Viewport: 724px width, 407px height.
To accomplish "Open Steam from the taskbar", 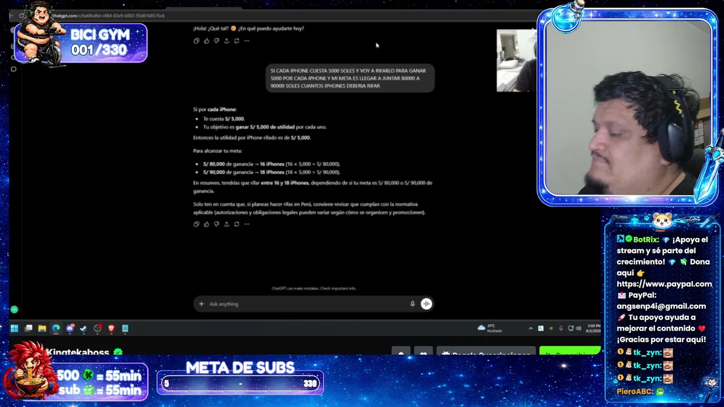I will pos(84,328).
